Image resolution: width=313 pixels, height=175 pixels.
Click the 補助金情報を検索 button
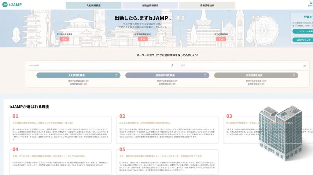pyautogui.click(x=167, y=75)
